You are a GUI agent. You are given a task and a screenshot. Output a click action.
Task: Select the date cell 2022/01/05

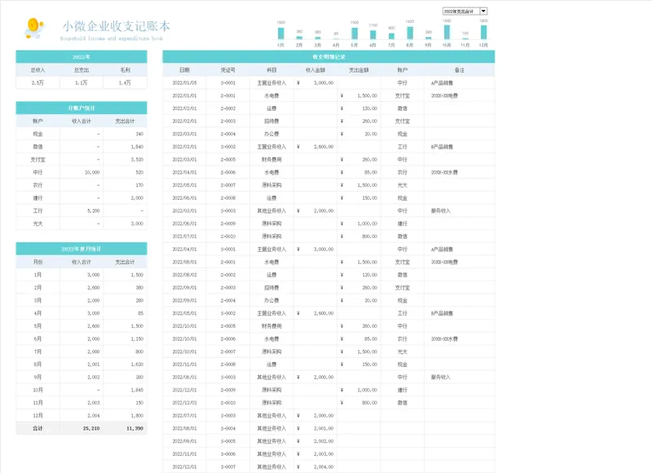pyautogui.click(x=185, y=83)
